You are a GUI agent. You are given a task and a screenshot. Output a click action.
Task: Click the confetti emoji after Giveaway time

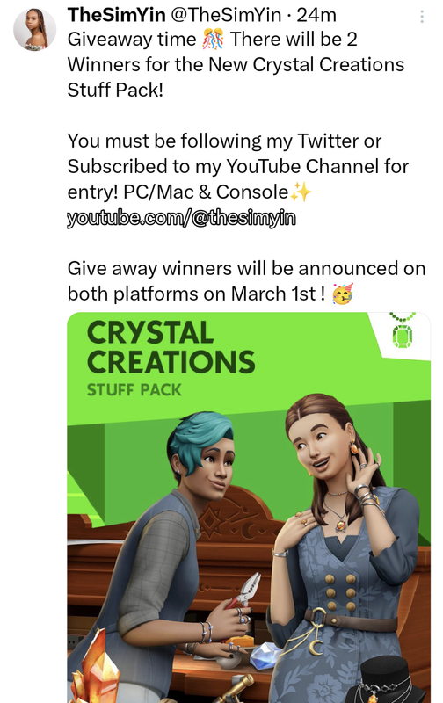pos(213,39)
